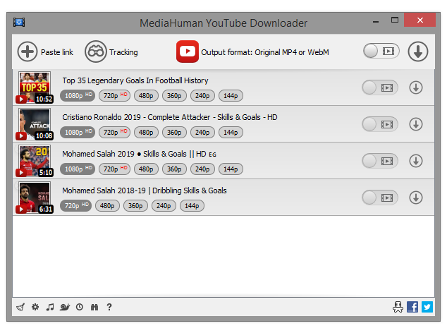Pick 240p for Cristiano Ronaldo video
447x333 pixels.
pyautogui.click(x=202, y=133)
